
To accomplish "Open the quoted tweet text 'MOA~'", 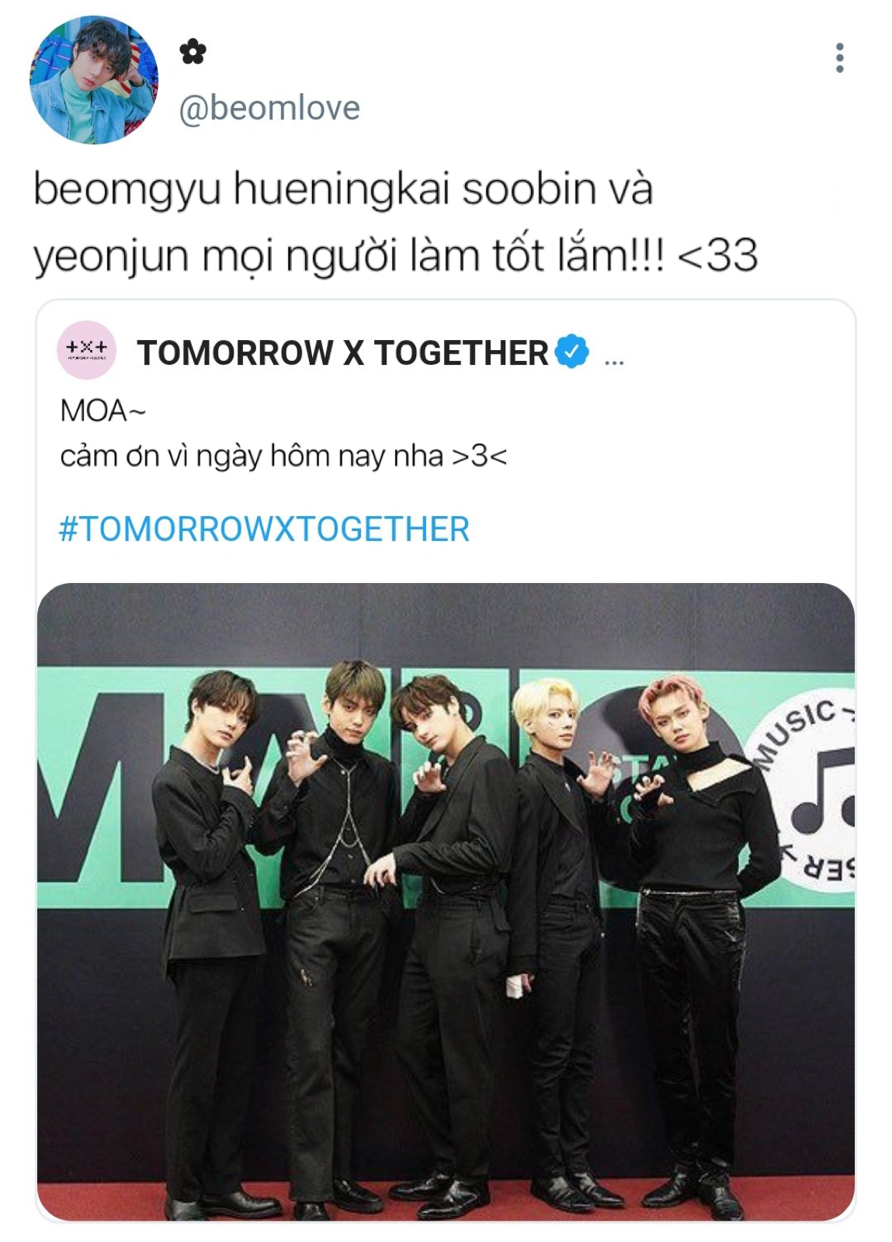I will [x=102, y=411].
